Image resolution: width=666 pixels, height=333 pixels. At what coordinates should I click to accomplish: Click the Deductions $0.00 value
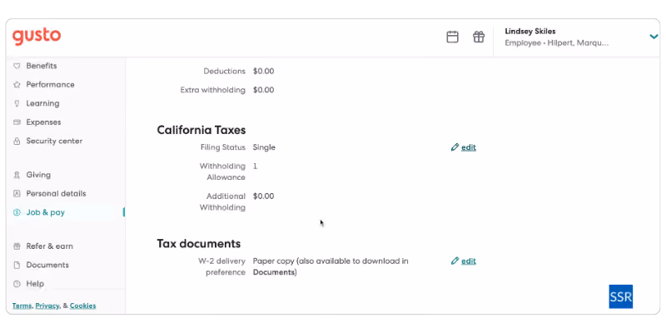263,71
